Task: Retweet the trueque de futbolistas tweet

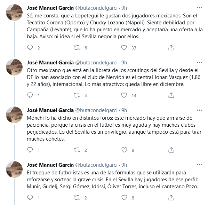Action: click(x=77, y=198)
